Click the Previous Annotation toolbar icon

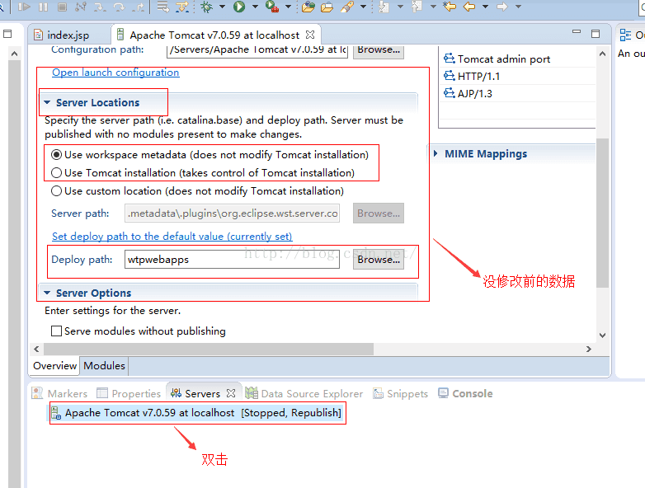[417, 7]
